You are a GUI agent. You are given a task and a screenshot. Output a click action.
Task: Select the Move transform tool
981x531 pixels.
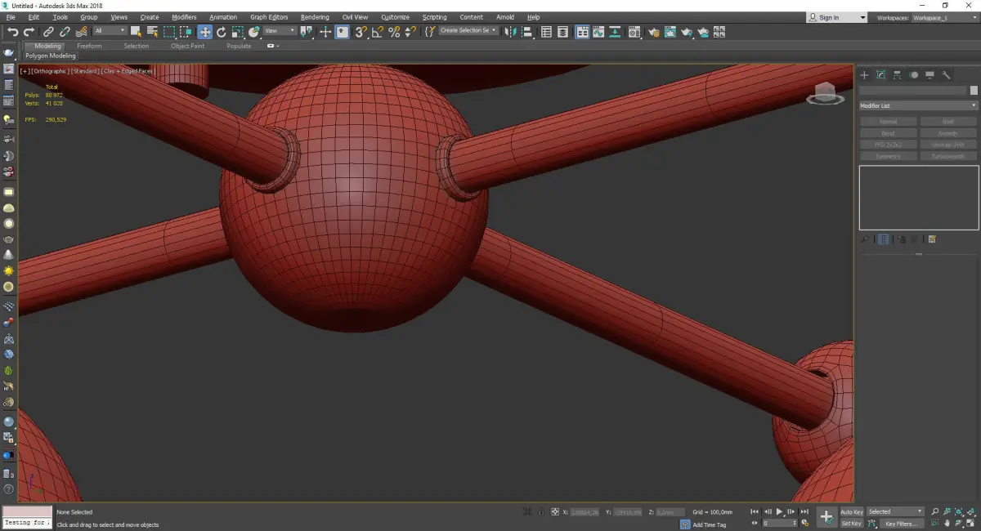[x=204, y=32]
